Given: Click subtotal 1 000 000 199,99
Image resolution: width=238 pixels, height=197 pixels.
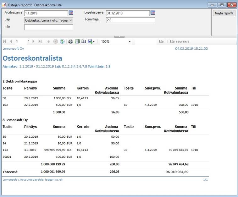Looking at the screenshot, I should pos(53,164).
